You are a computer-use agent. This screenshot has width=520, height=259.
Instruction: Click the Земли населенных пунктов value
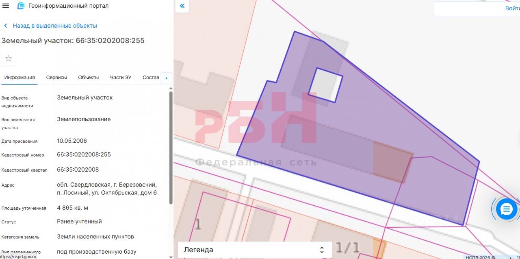point(95,237)
